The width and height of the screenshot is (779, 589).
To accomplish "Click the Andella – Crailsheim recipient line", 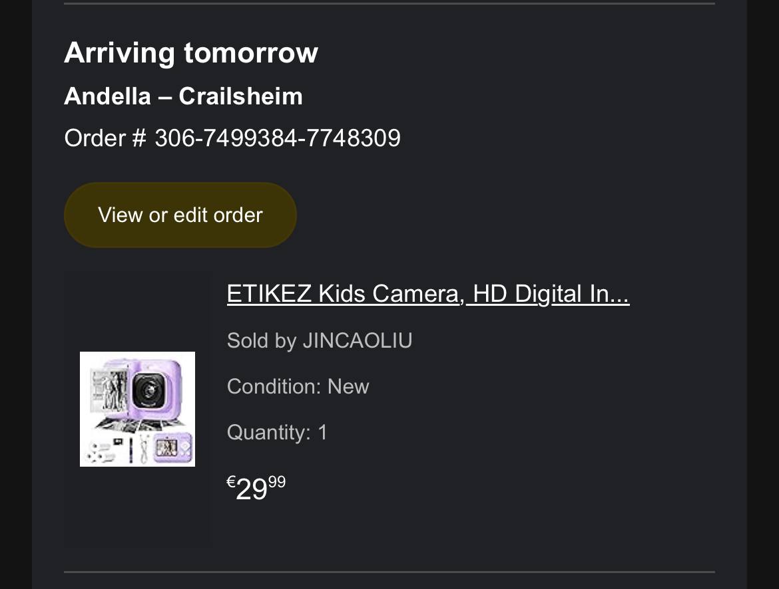I will 183,96.
